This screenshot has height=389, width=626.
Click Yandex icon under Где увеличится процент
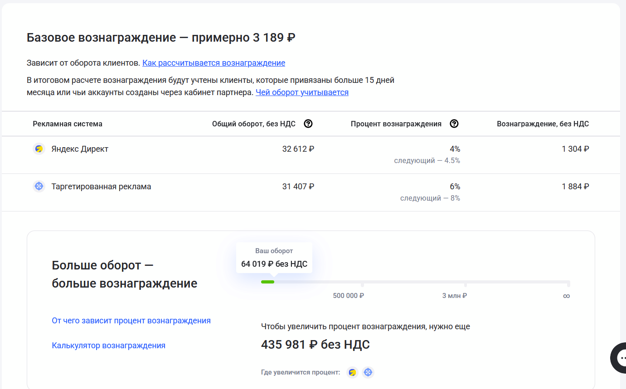352,372
